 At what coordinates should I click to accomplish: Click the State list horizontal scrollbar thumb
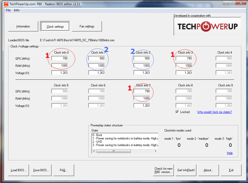114,151
